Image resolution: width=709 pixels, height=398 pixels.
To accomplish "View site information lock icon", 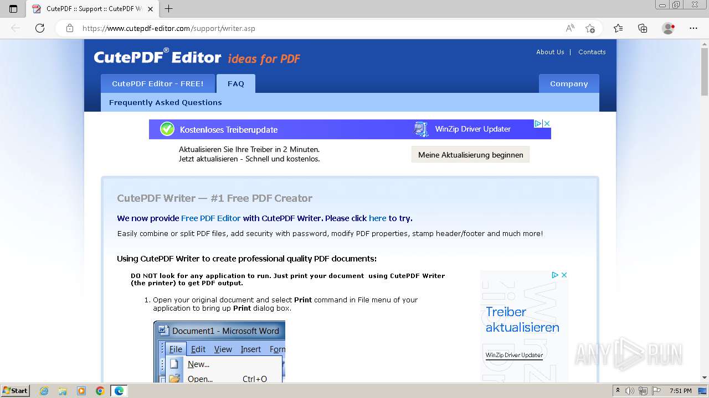I will pos(70,28).
